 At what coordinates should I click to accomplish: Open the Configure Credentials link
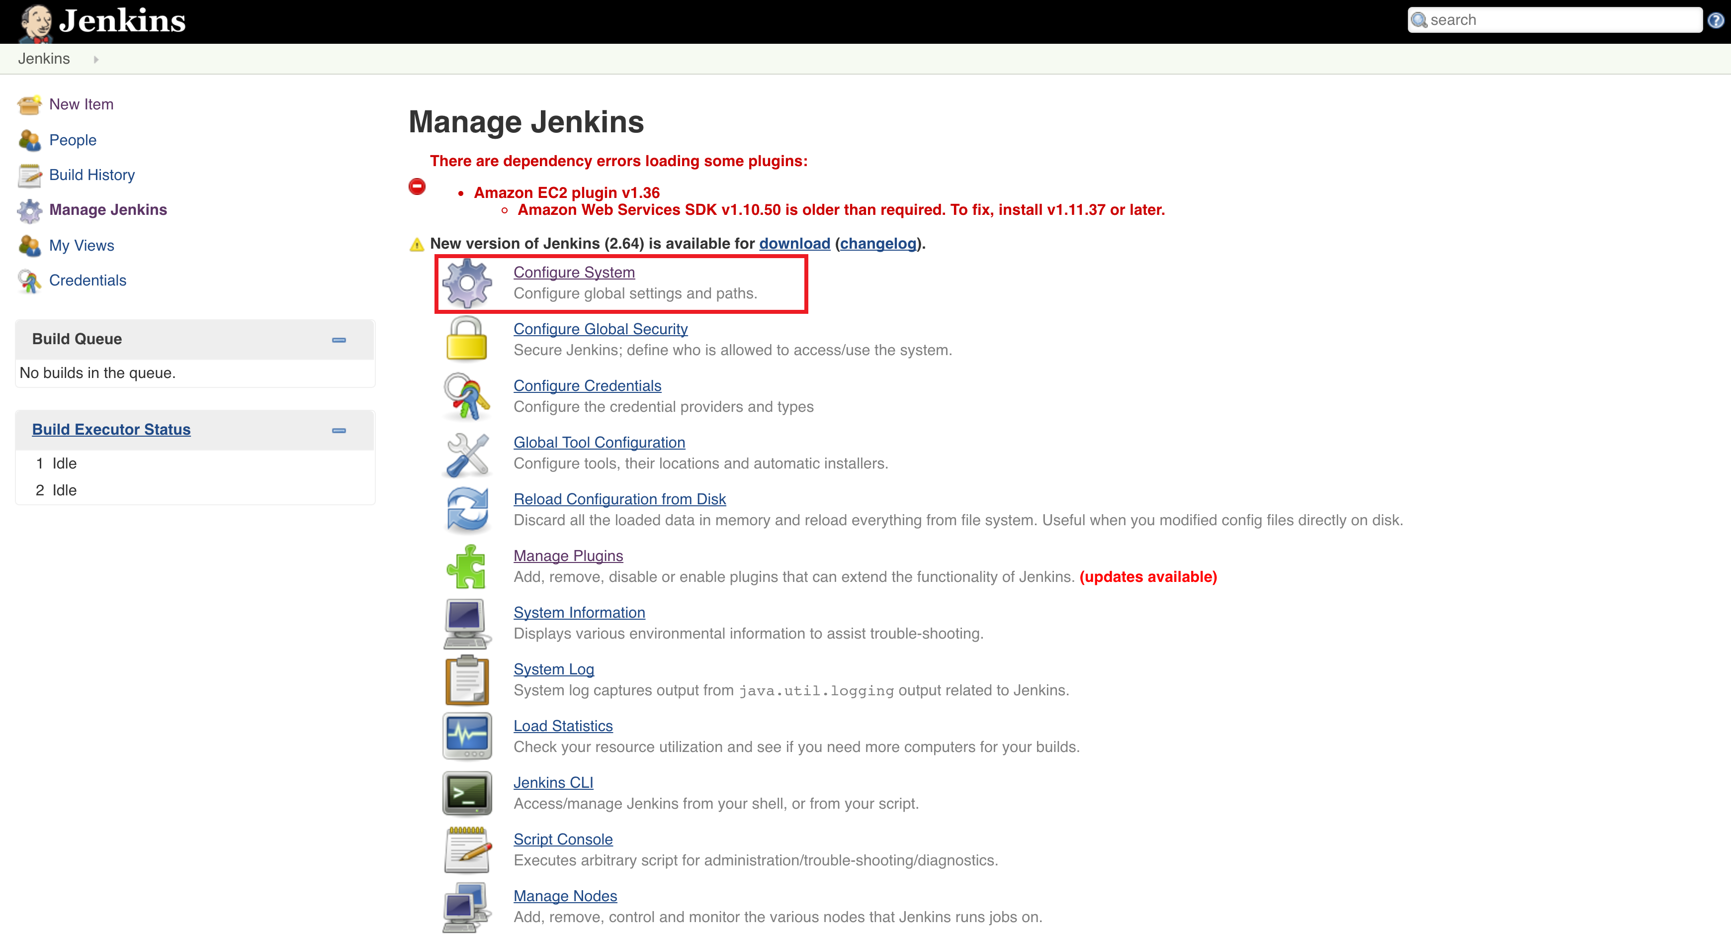tap(587, 386)
